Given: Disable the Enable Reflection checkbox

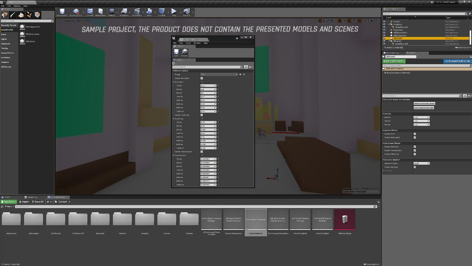Looking at the screenshot, I should pyautogui.click(x=415, y=147).
